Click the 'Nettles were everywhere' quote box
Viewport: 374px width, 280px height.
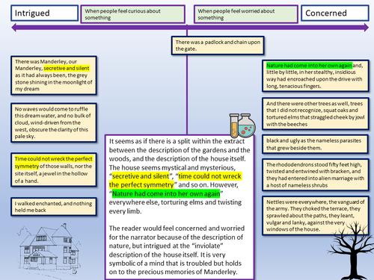coord(316,216)
